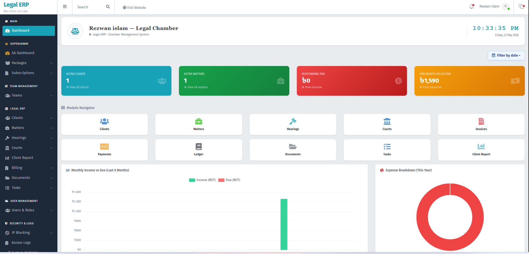Expand the Matters sidebar submenu
529x254 pixels.
pyautogui.click(x=29, y=128)
